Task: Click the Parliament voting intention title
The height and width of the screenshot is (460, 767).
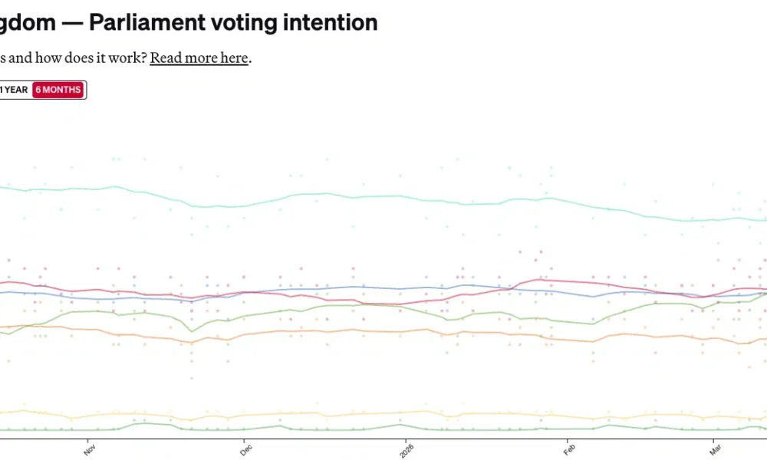Action: pos(230,22)
